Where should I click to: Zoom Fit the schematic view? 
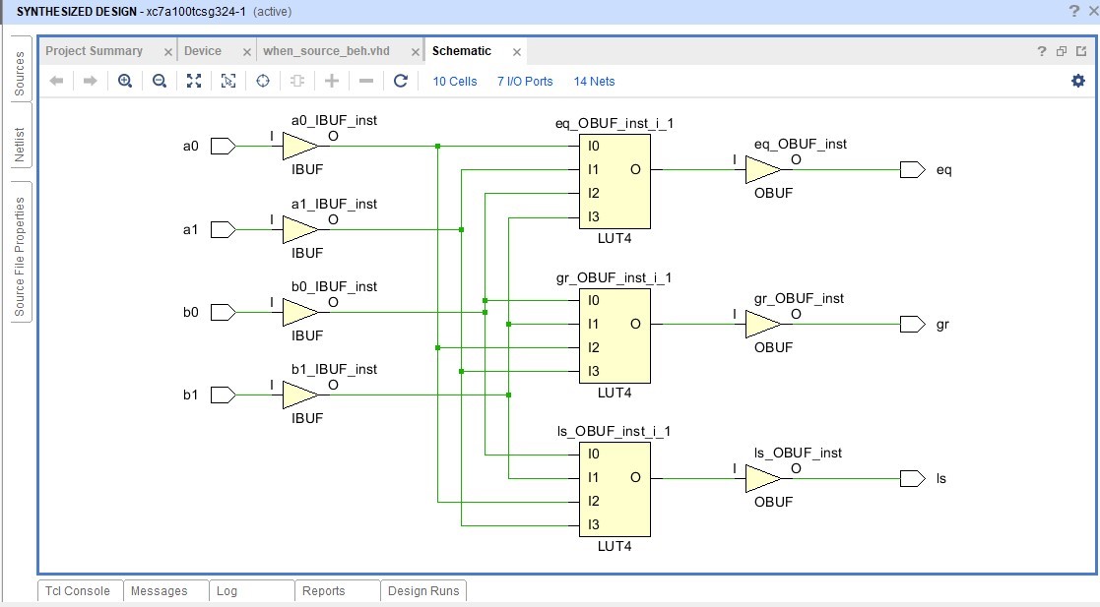(194, 81)
